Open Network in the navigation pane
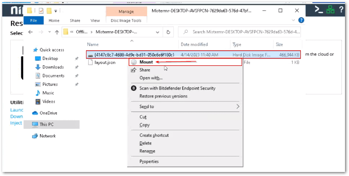Viewport: 349px width, 176px height. pos(48,136)
